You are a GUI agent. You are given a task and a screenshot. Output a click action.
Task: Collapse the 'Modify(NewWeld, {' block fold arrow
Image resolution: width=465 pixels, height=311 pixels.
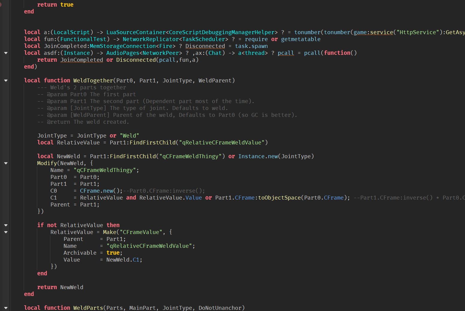tap(6, 163)
